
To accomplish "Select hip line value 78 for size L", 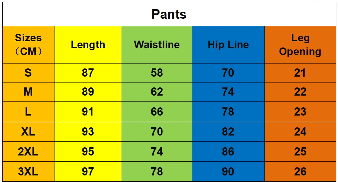I will coord(228,112).
